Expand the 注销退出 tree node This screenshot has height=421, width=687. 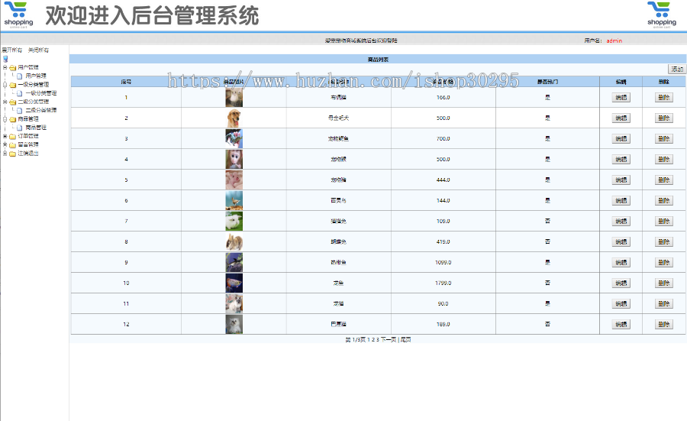coord(5,153)
